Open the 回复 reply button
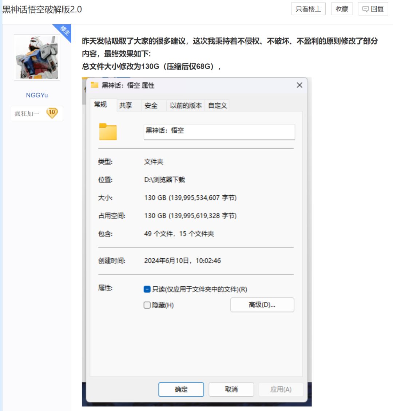This screenshot has height=411, width=393. (x=373, y=9)
